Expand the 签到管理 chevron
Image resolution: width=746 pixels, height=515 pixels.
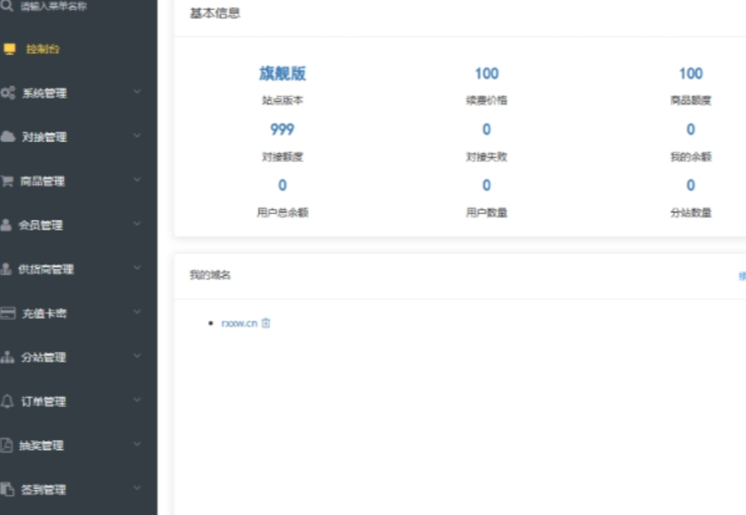pos(137,488)
